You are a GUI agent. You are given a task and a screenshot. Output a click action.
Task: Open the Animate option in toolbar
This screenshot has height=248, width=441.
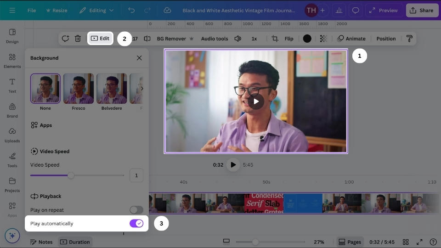(351, 39)
